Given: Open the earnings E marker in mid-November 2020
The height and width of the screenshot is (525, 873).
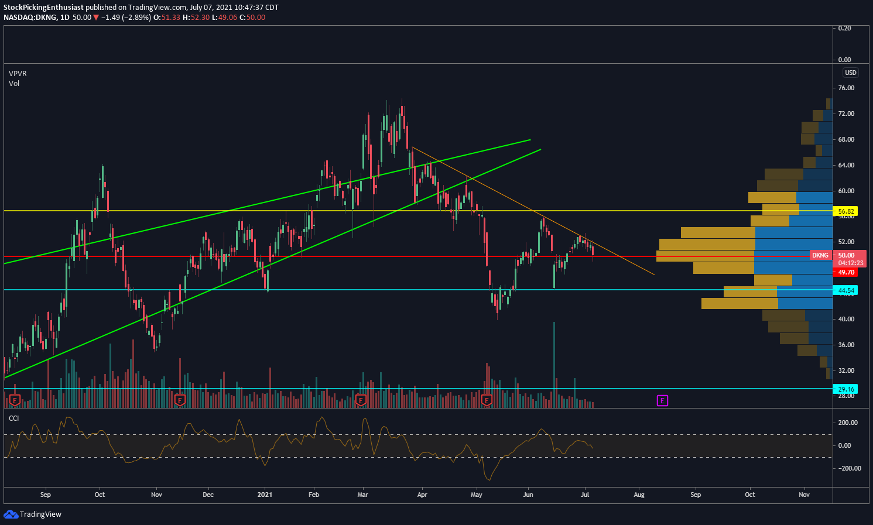Looking at the screenshot, I should 180,400.
